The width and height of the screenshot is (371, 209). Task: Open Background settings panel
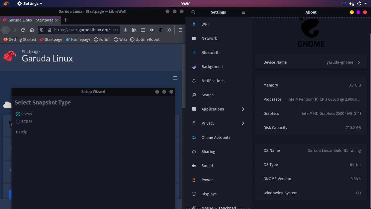[x=219, y=67]
